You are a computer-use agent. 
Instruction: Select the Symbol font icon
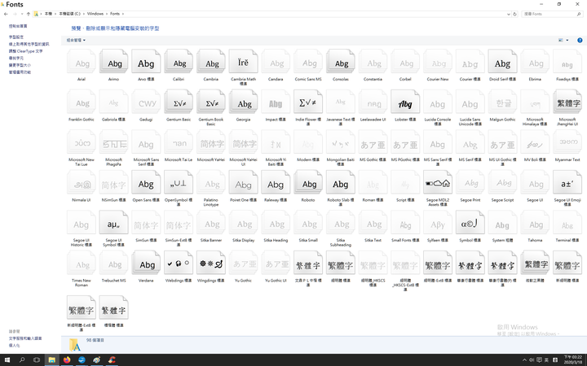(470, 223)
